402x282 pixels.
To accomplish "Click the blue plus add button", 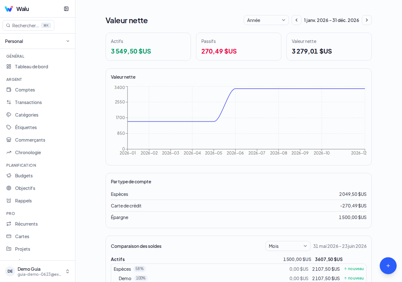I will (x=388, y=266).
